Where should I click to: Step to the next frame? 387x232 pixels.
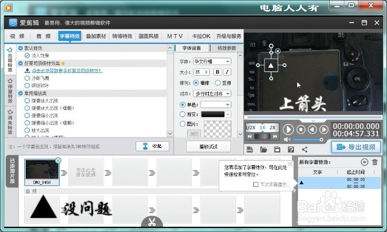323,129
